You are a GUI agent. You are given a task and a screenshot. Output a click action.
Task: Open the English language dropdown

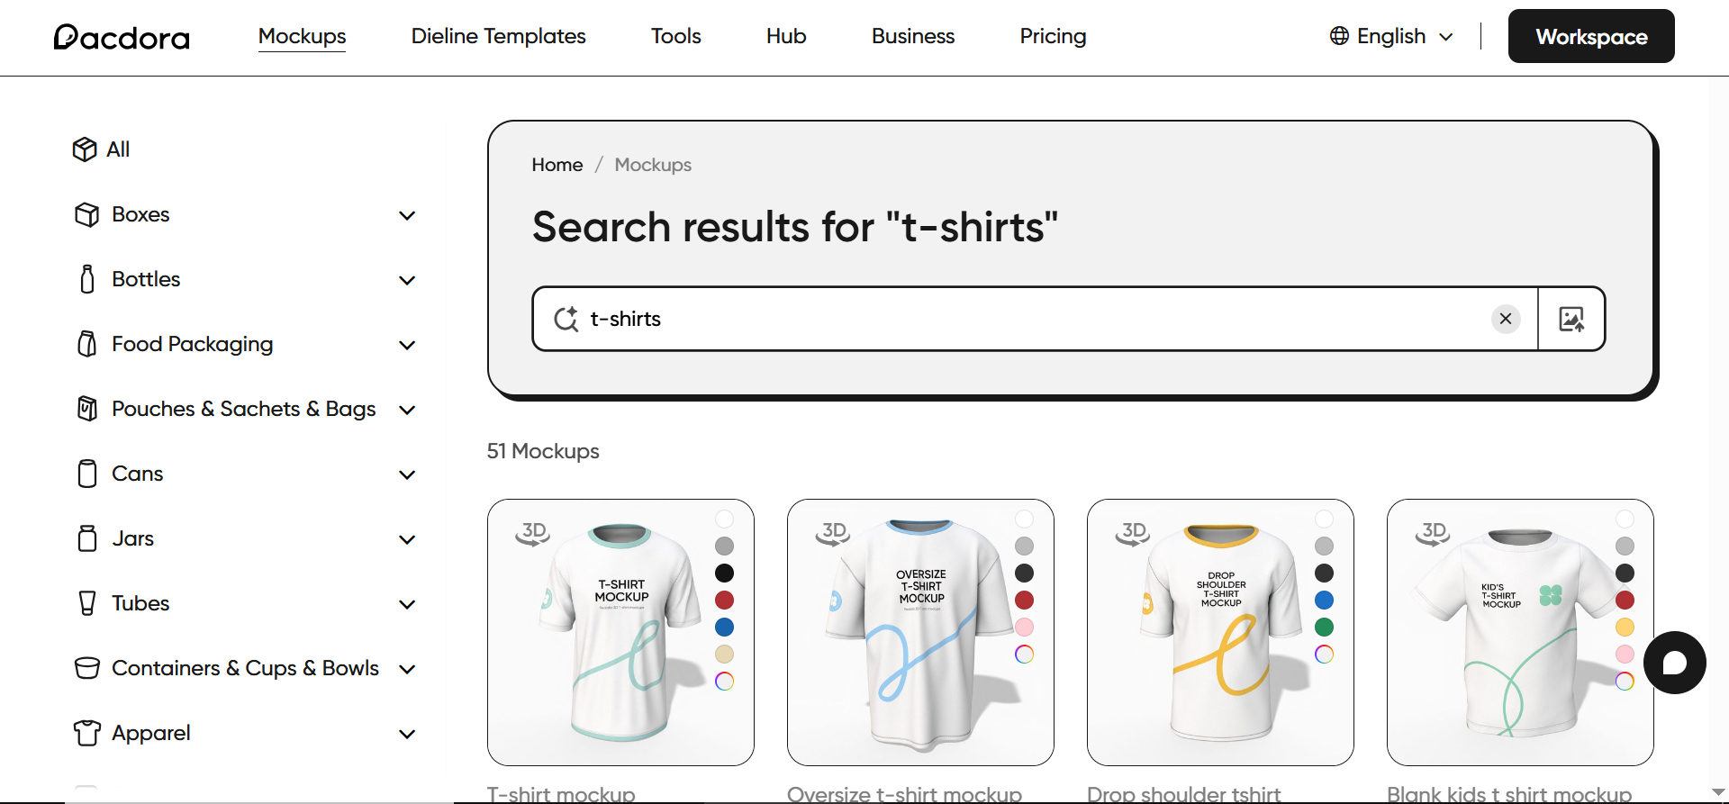point(1391,37)
